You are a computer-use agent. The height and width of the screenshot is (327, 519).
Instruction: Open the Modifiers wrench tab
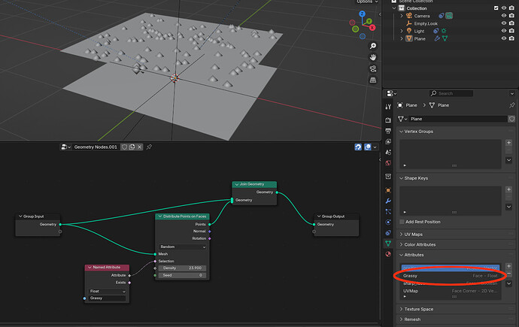coord(388,201)
